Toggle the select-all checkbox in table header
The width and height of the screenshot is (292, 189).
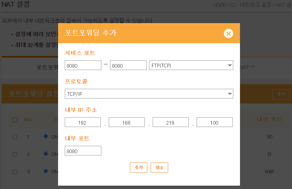pyautogui.click(x=15, y=120)
